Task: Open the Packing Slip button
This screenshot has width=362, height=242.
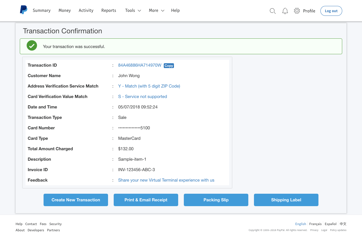Action: (x=216, y=200)
